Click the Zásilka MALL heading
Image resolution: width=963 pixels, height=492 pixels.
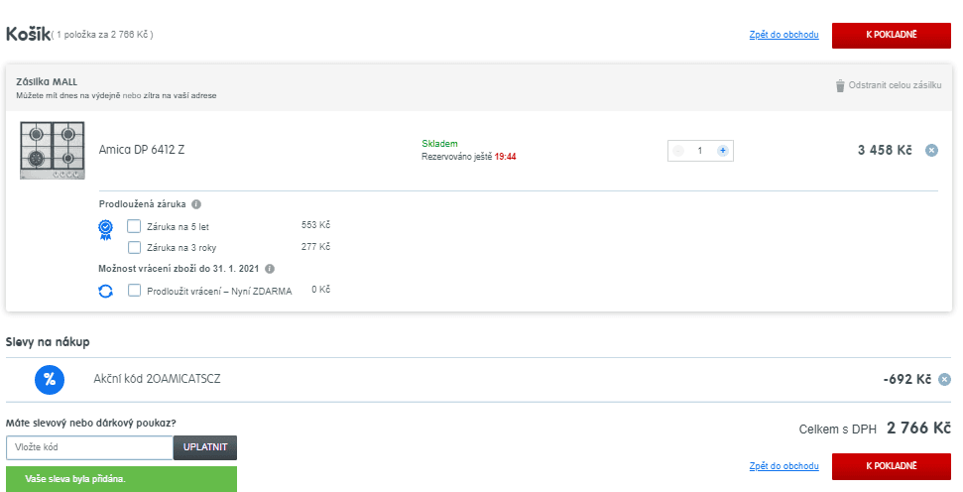(47, 81)
